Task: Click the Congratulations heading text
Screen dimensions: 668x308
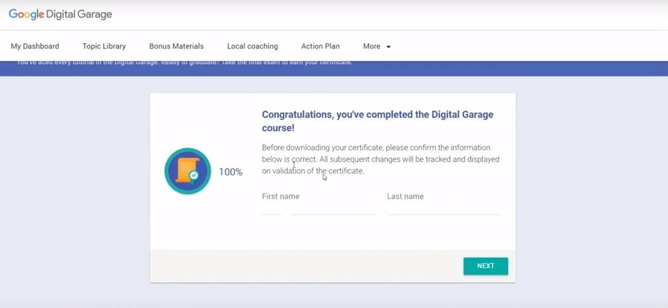Action: 378,121
